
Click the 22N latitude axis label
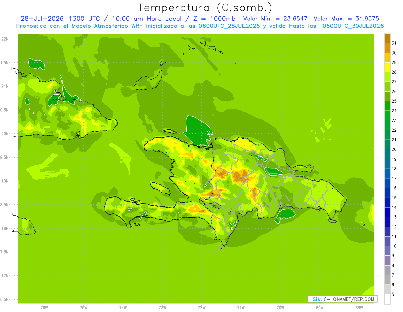5,39
